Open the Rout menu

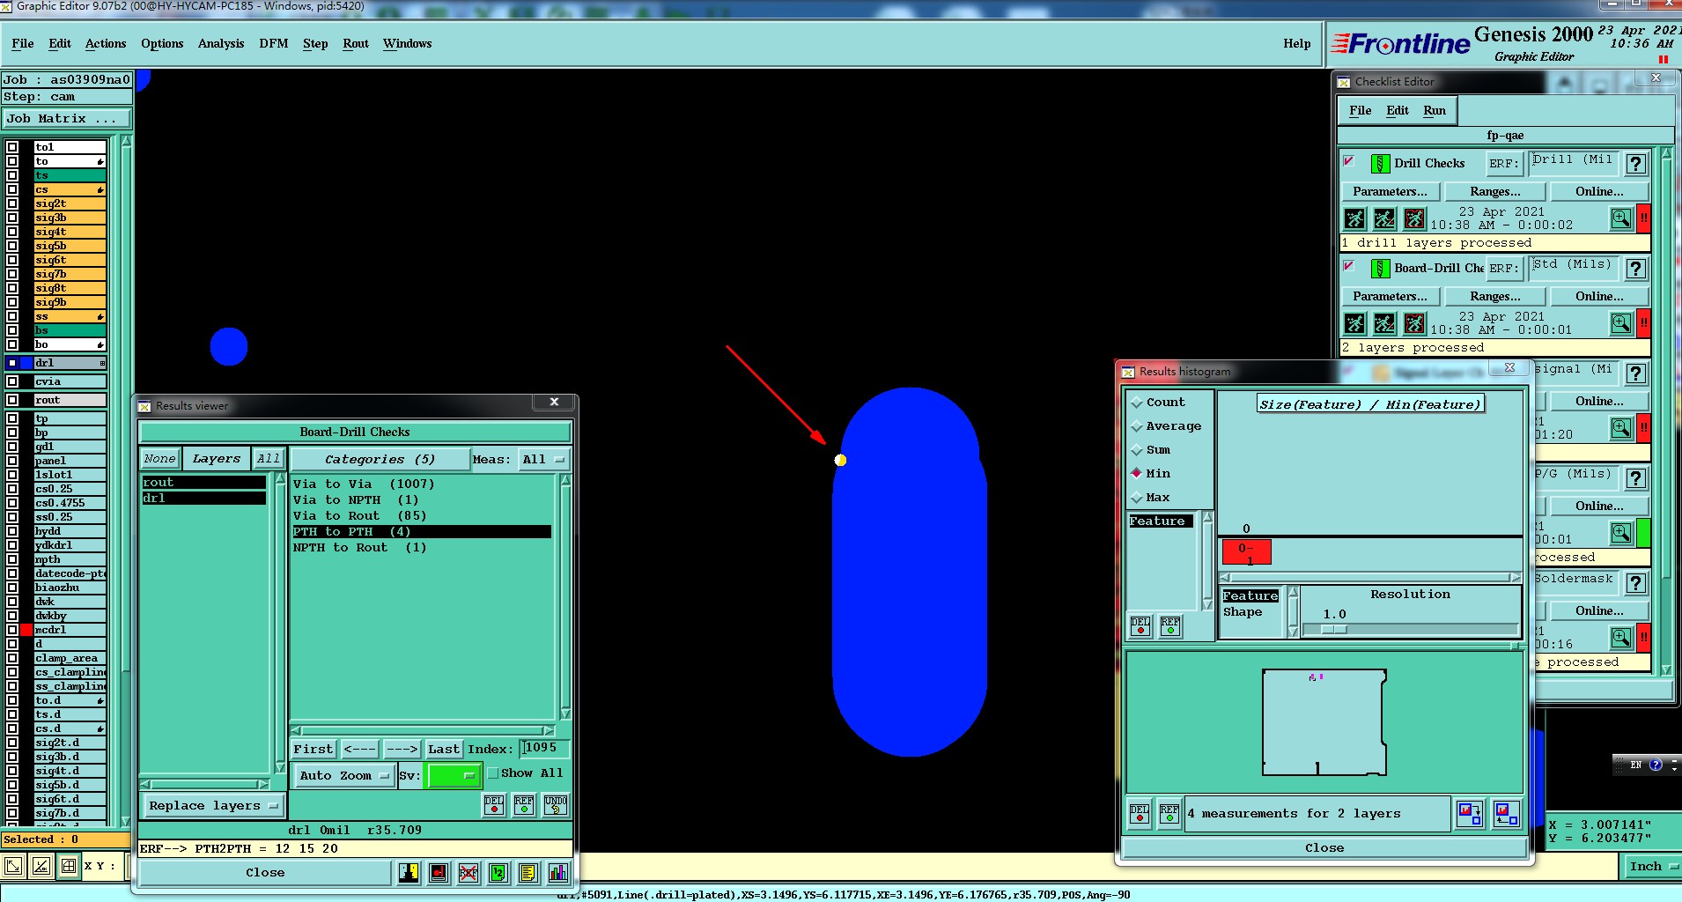pyautogui.click(x=356, y=43)
